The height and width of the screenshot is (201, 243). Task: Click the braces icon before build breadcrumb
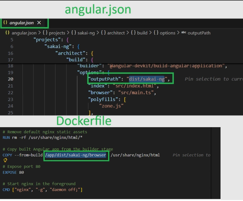click(x=133, y=33)
